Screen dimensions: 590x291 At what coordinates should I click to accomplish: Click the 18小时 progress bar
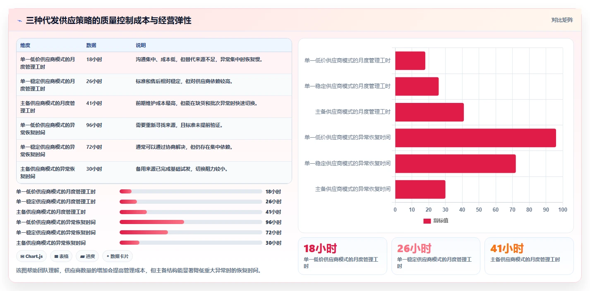191,191
